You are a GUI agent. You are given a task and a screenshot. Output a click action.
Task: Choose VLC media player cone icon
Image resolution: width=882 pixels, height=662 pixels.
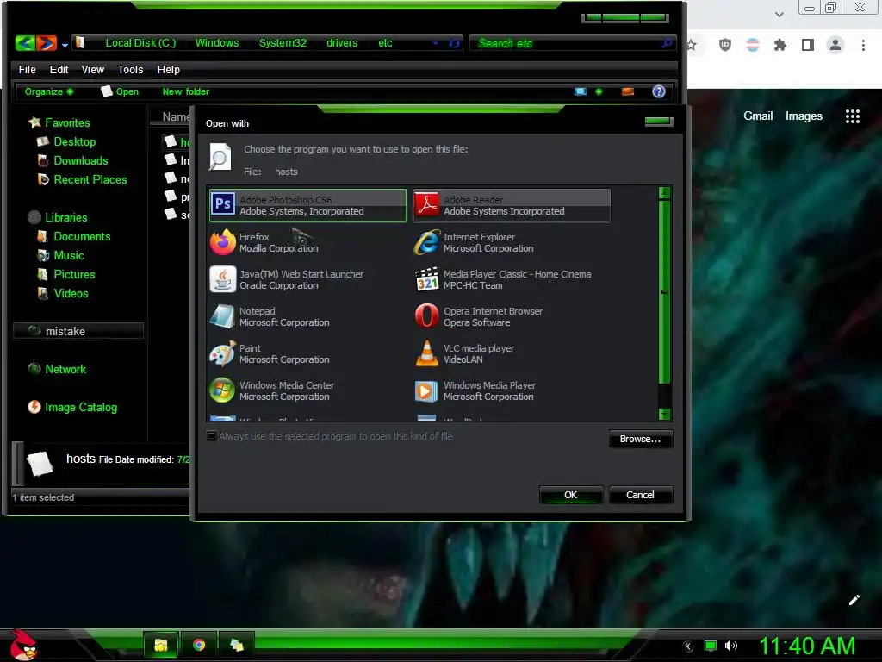pyautogui.click(x=427, y=353)
